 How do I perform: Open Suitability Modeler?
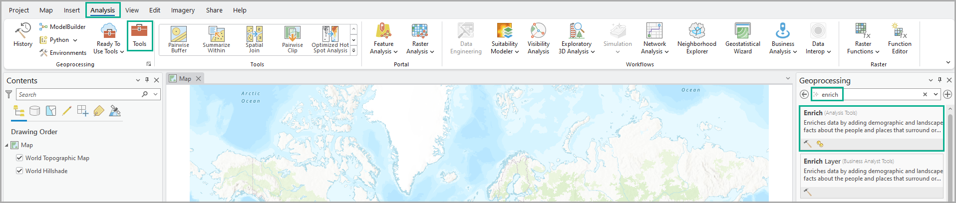505,39
